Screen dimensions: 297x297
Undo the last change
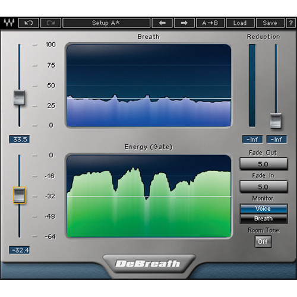[x=29, y=23]
